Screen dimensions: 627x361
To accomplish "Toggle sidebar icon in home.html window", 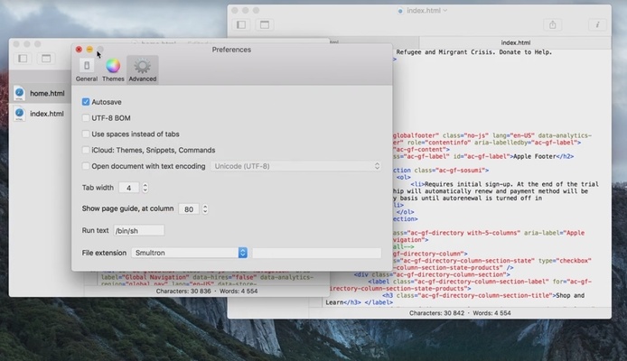I will pyautogui.click(x=23, y=59).
